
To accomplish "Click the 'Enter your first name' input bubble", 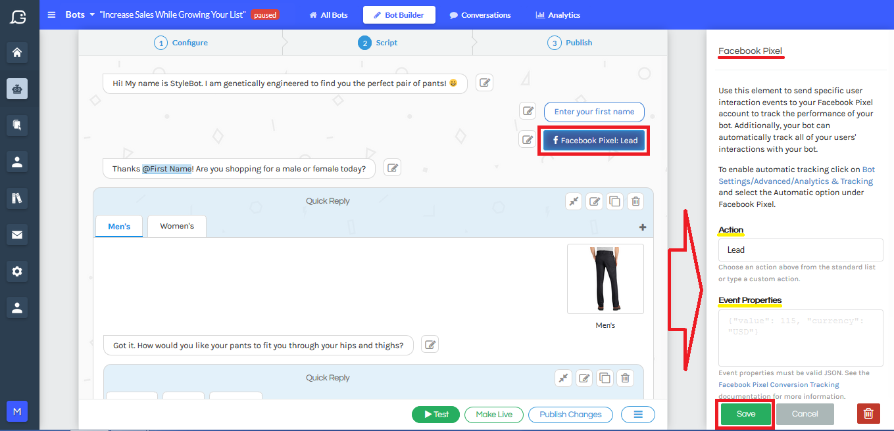I will (x=594, y=112).
